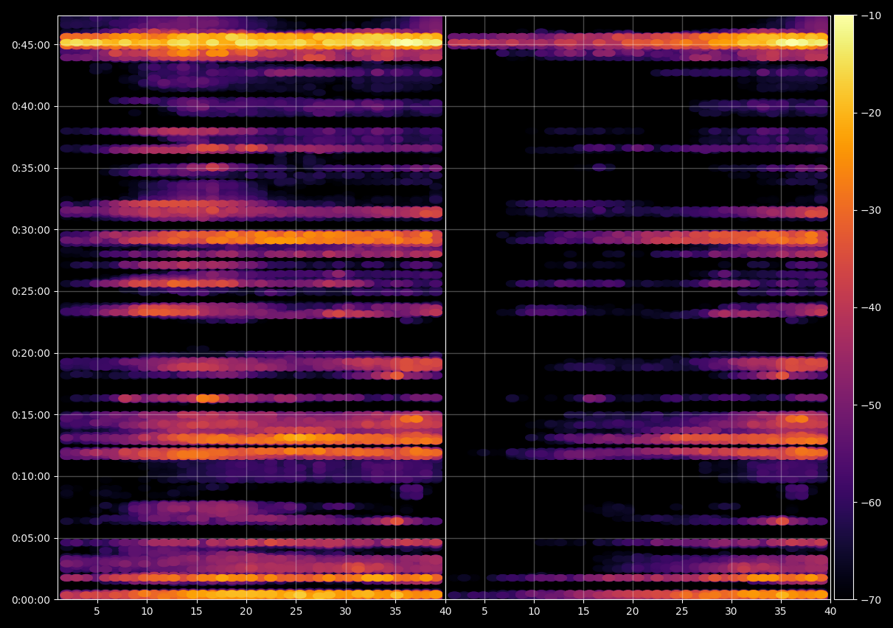Click the right panel's x-axis label 20
Viewport: 893px width, 628px height.
point(633,612)
